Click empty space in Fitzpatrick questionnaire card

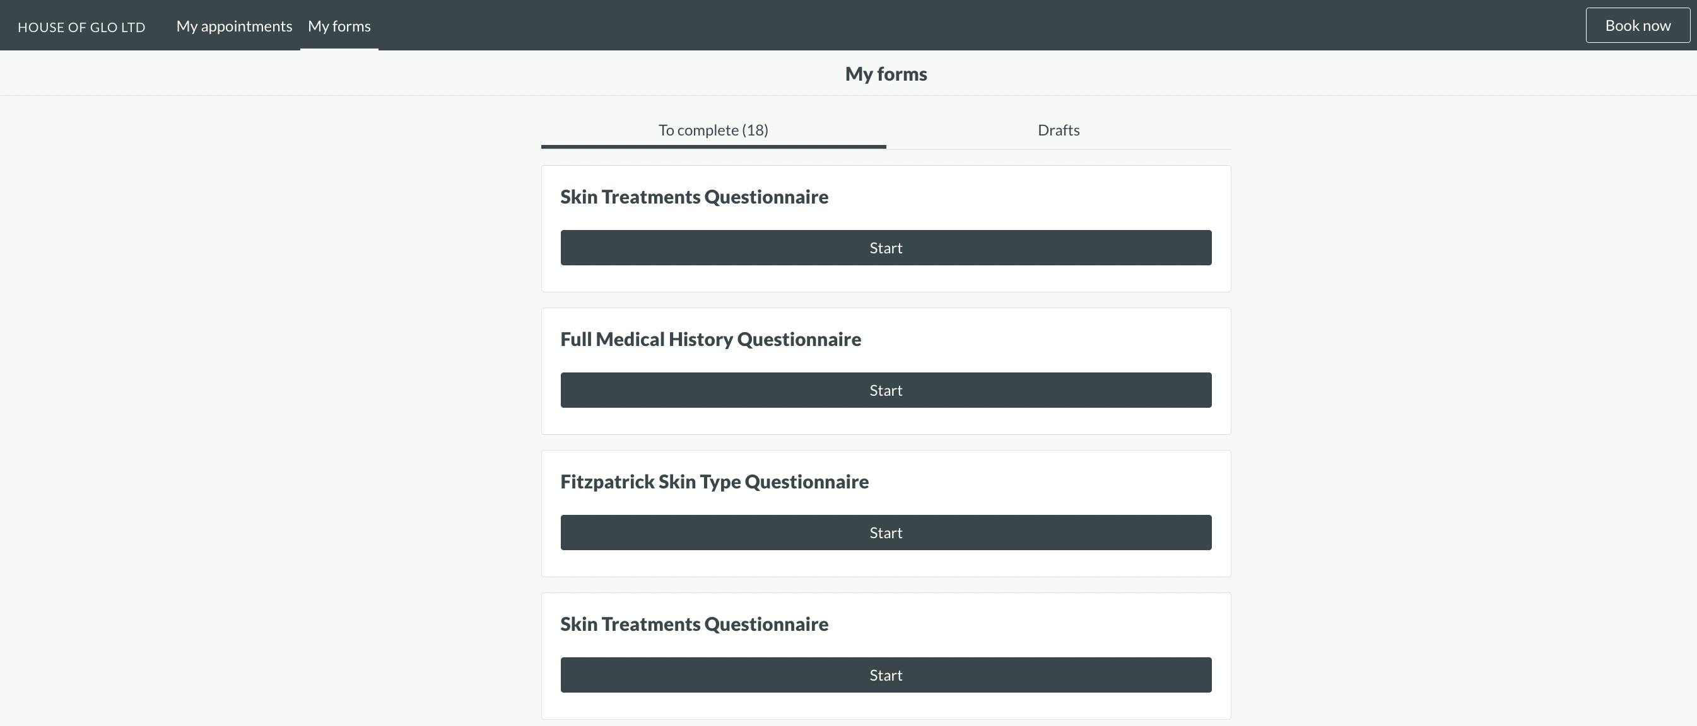click(x=1054, y=482)
